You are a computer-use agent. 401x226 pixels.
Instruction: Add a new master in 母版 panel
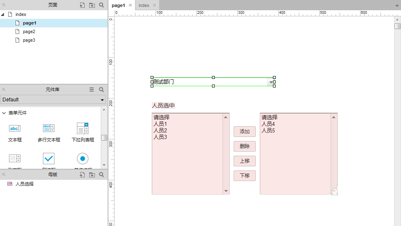[82, 175]
